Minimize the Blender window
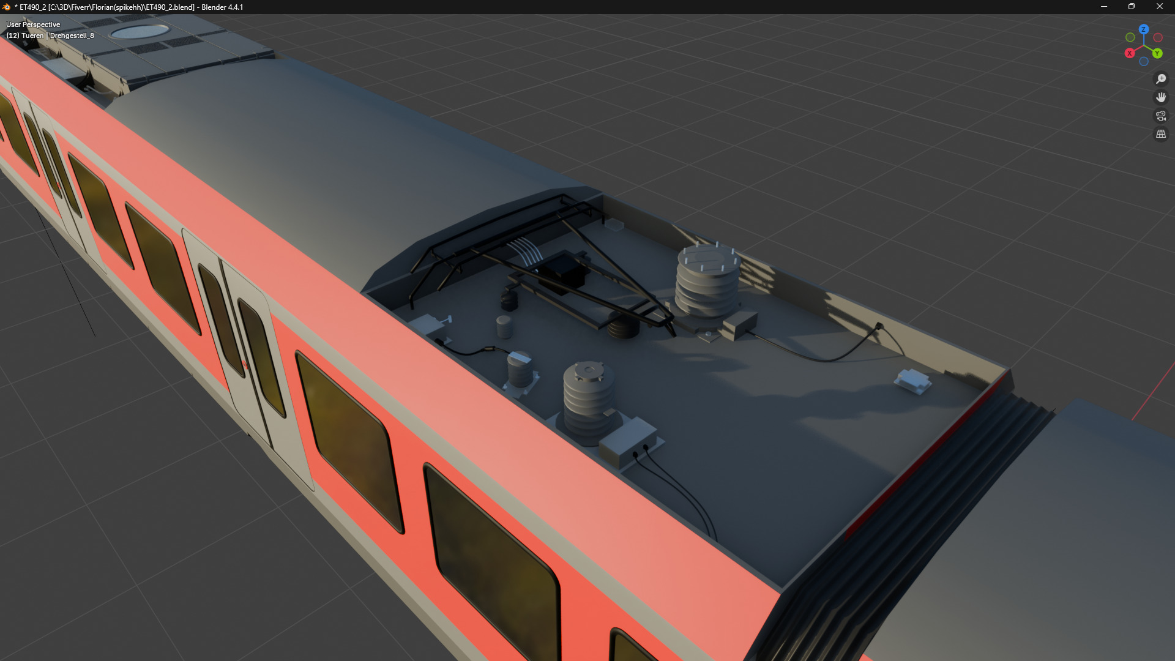 point(1104,7)
